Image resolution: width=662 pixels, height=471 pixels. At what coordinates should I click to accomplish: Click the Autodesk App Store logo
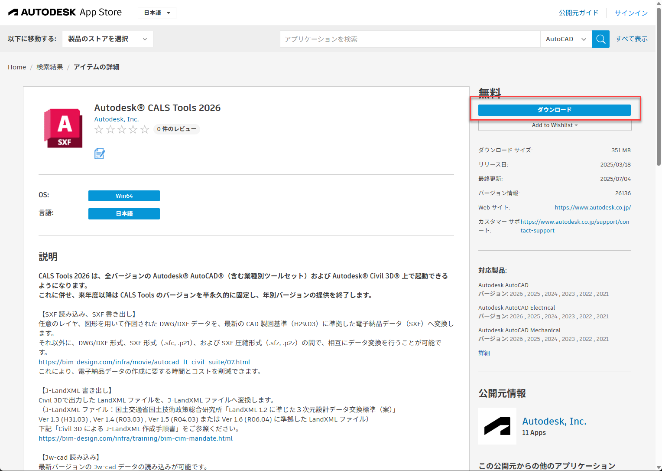(x=65, y=12)
